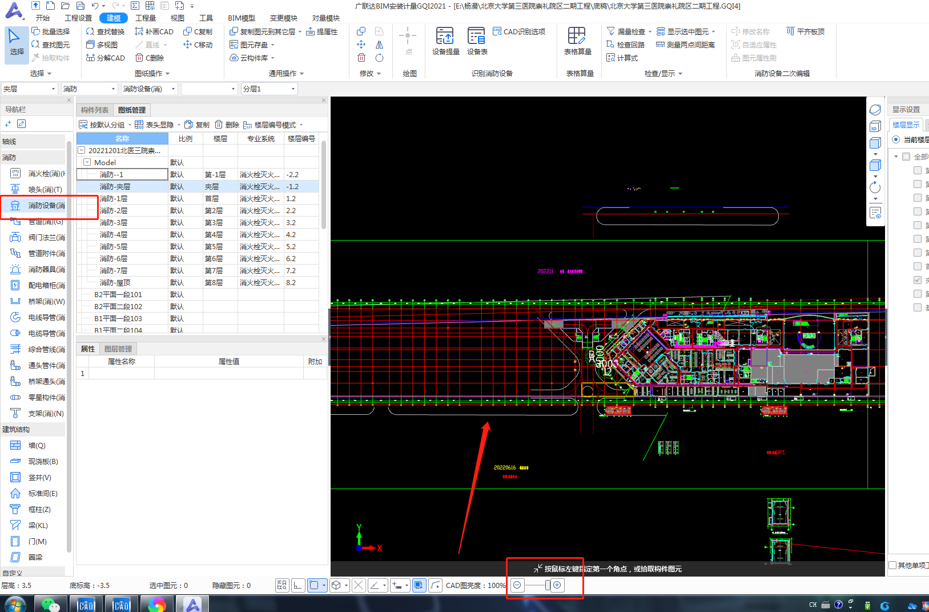Open the BIM模型 ribbon tab

[242, 18]
